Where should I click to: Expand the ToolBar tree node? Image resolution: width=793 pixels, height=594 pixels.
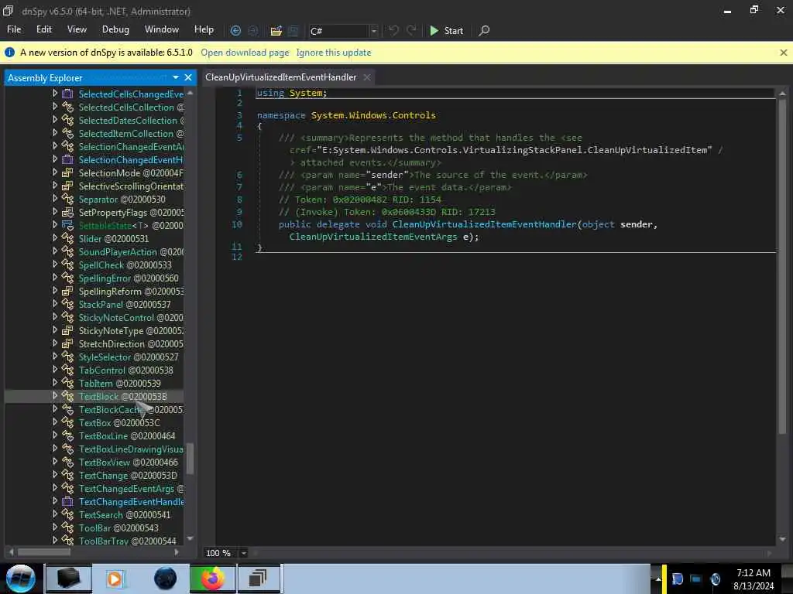(55, 527)
